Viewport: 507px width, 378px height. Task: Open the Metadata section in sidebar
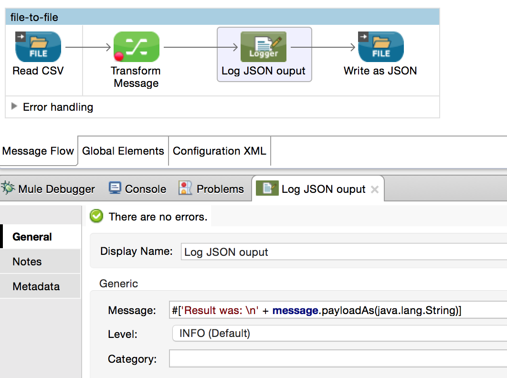pyautogui.click(x=36, y=286)
